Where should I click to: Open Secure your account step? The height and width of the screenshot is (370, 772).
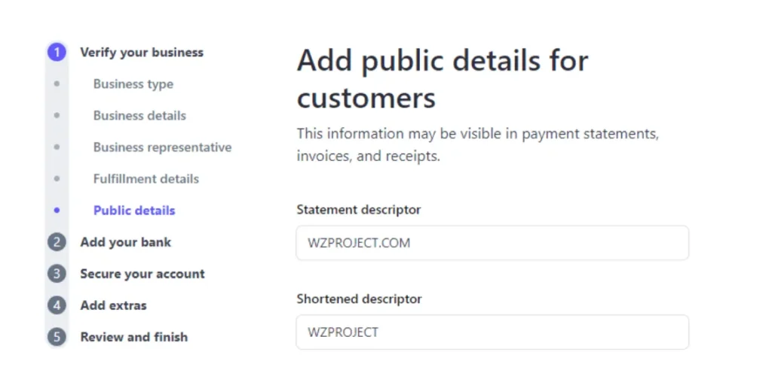(142, 274)
